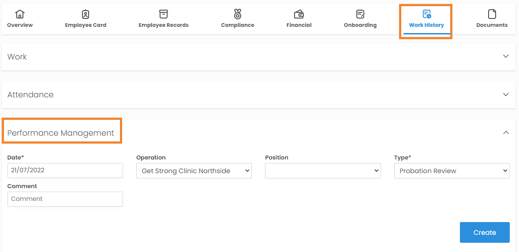Click the Work History clock icon

tap(426, 14)
